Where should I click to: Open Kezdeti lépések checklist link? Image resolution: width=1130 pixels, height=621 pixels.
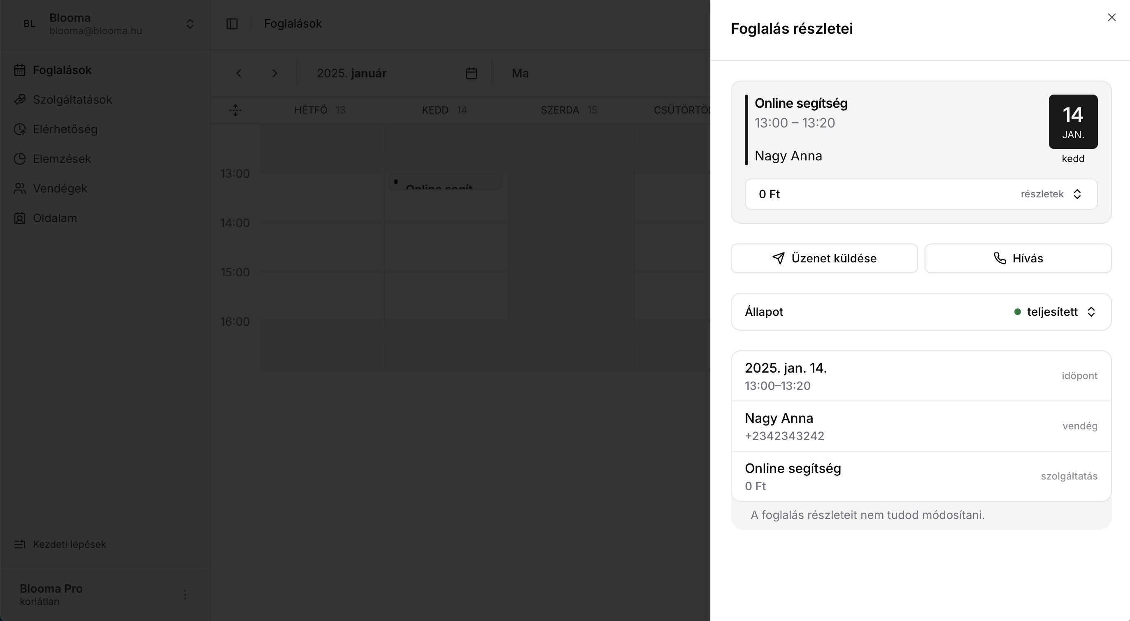[69, 544]
